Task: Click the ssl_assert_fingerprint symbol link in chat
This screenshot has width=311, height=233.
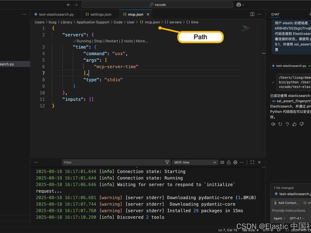Action: coord(292,101)
